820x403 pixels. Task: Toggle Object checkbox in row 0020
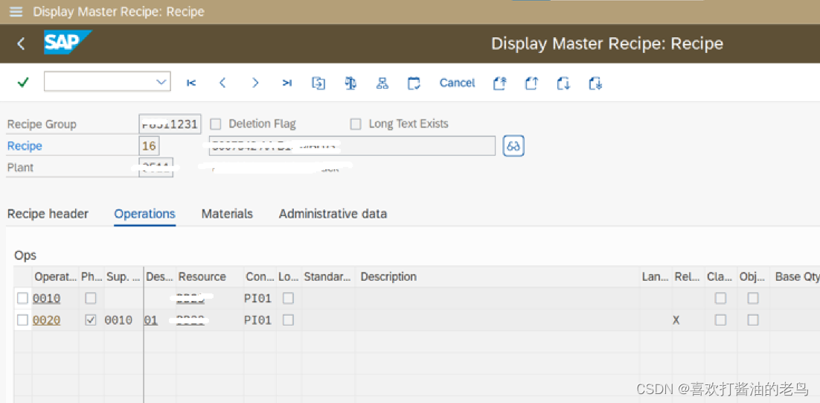point(753,320)
